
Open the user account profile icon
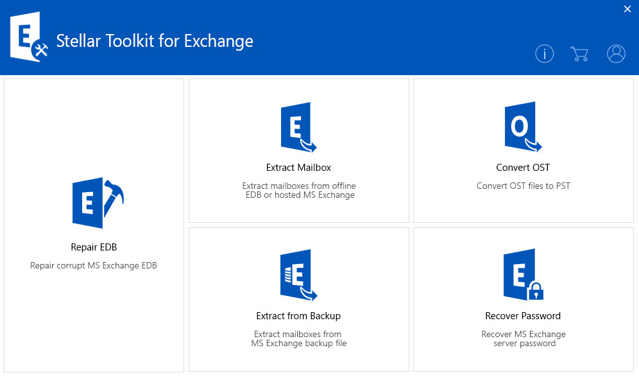[616, 54]
